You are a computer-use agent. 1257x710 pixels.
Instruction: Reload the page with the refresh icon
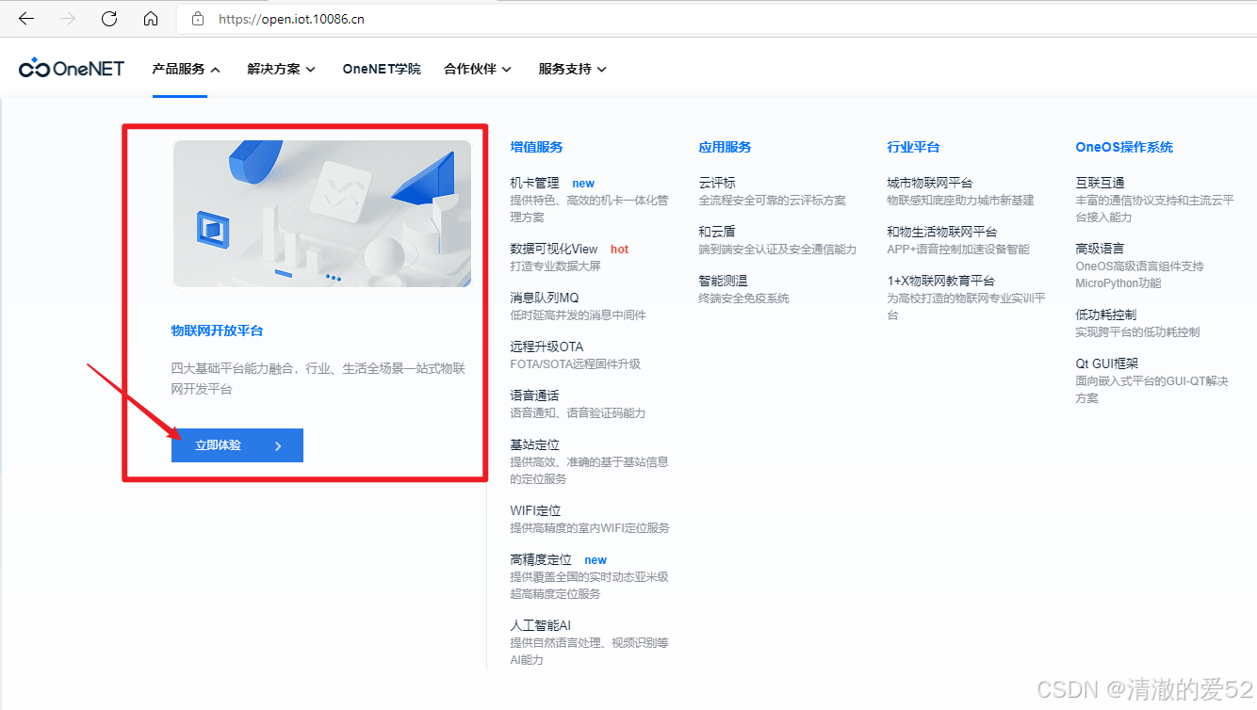click(109, 18)
